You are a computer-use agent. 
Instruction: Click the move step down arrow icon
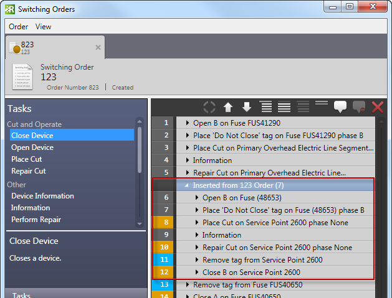point(246,107)
